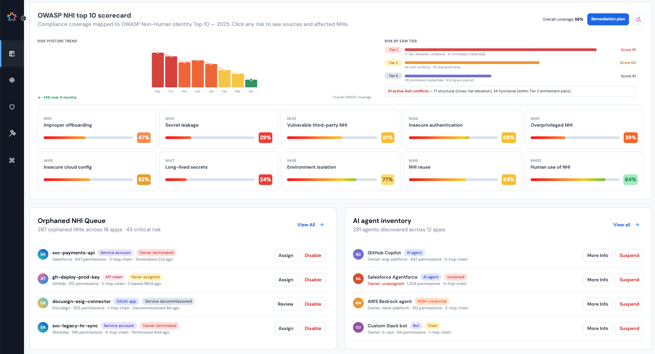The image size is (655, 354).
Task: Click the unowned tag on Salesforce Agentforce
Action: tap(455, 277)
